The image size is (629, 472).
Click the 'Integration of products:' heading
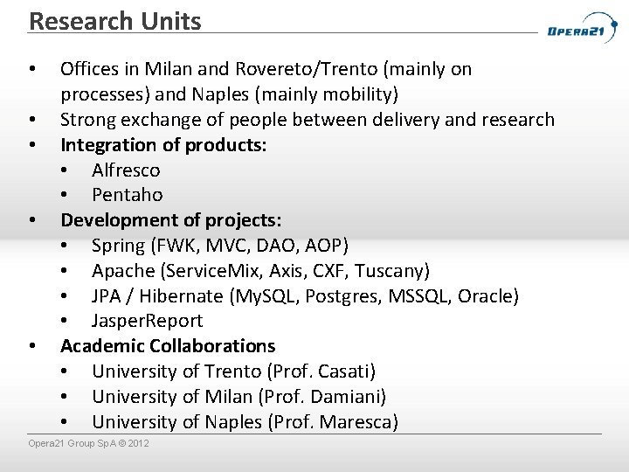tap(163, 145)
